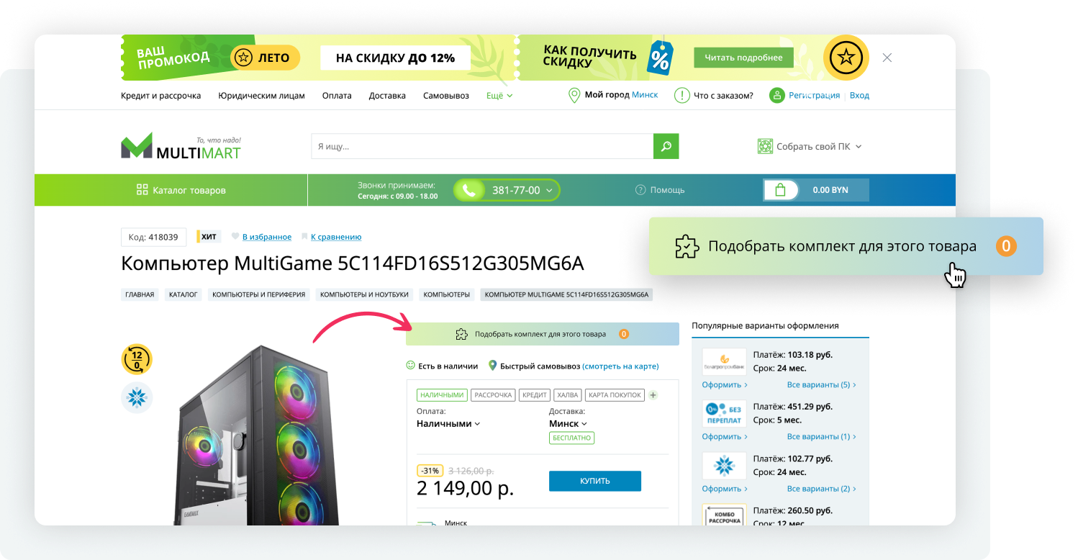The width and height of the screenshot is (1078, 560).
Task: Click the plus icon after payment tags
Action: point(653,395)
